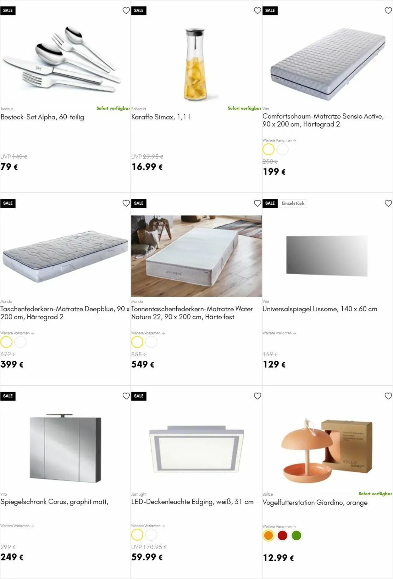Favorite the Besteck-Set Alpha with heart icon

pyautogui.click(x=126, y=11)
